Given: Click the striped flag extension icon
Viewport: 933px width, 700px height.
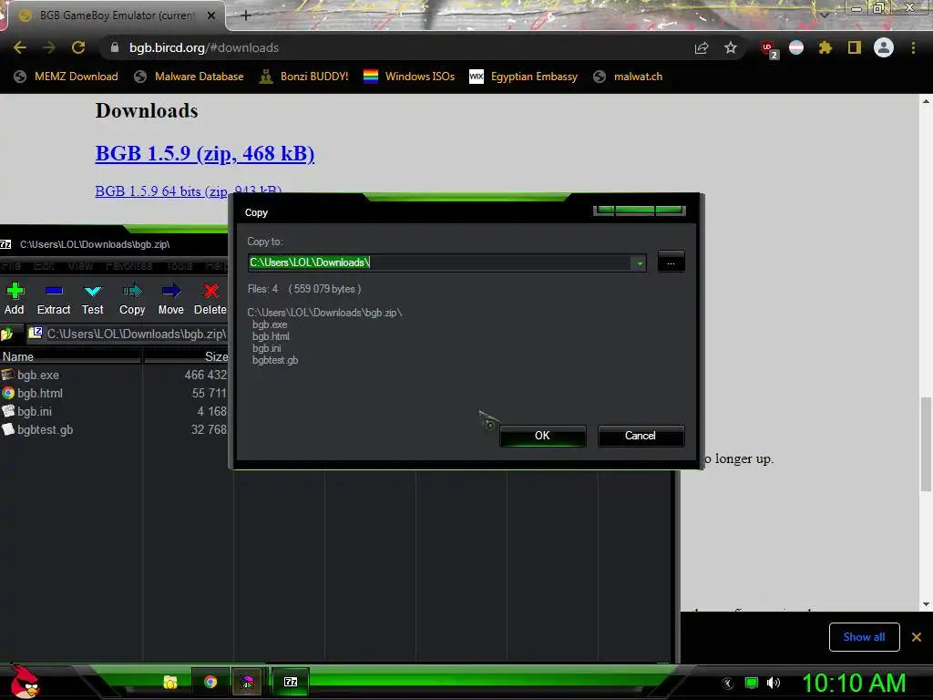Looking at the screenshot, I should [x=796, y=47].
